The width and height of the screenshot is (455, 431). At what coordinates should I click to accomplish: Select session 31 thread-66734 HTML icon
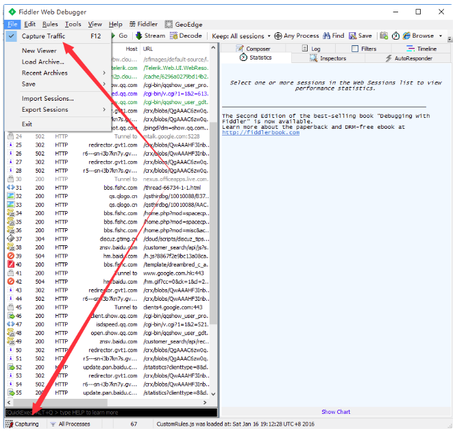pyautogui.click(x=11, y=188)
